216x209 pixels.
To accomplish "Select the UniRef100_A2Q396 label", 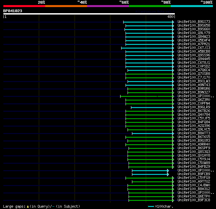I will [x=194, y=126].
